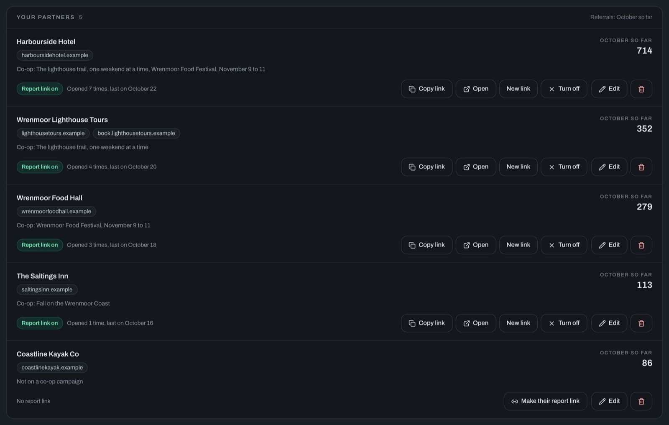Click the 'Co-op: Fall on the Wrenmoor Coast' text
The width and height of the screenshot is (669, 425).
tap(63, 303)
